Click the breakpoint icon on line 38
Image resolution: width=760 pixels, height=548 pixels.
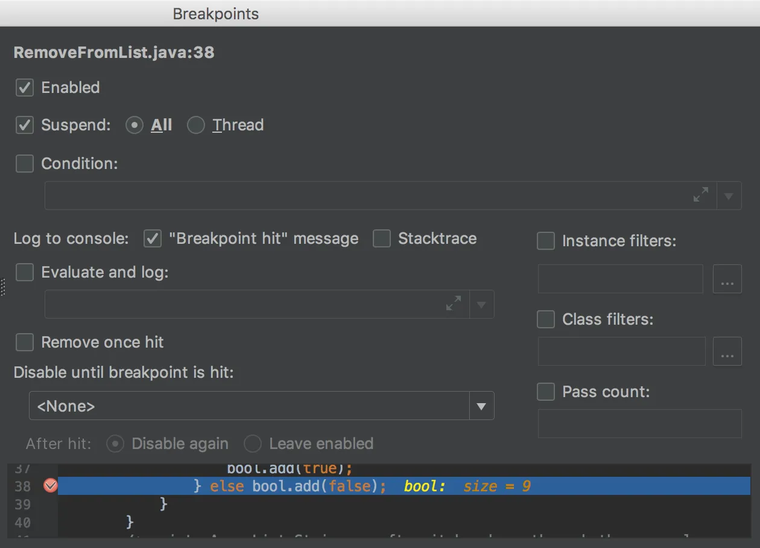pyautogui.click(x=51, y=486)
